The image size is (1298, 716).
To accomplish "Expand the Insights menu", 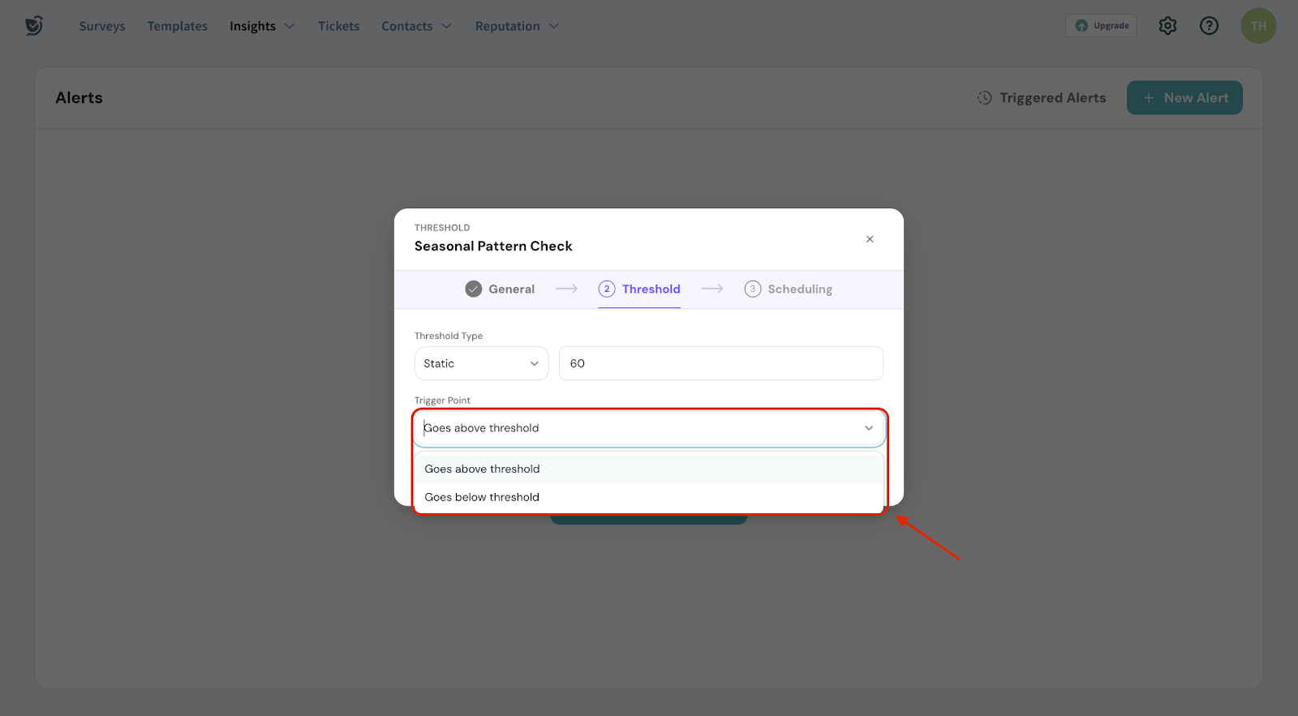I will click(261, 26).
